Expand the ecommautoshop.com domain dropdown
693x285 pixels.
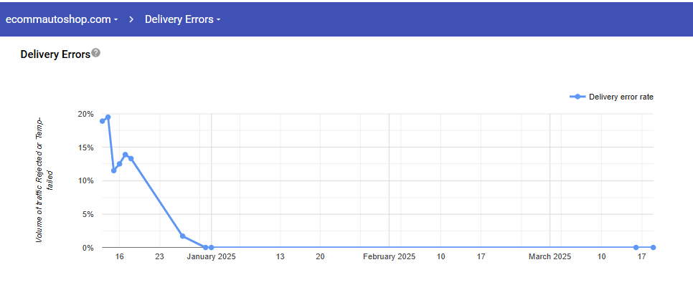point(62,20)
